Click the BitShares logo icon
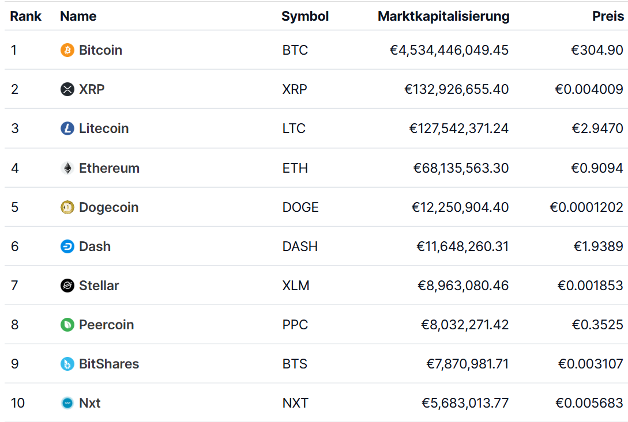The image size is (628, 422). pos(67,364)
